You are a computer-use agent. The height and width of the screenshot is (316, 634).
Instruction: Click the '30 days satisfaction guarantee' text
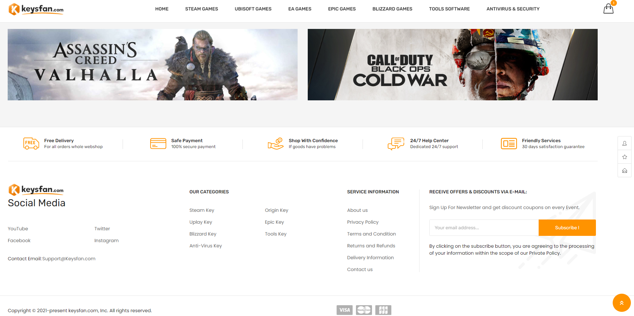(x=553, y=147)
